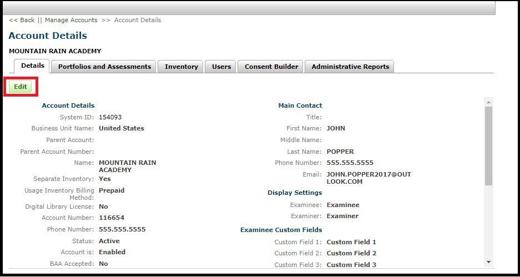Go back using the << Back link
Image resolution: width=520 pixels, height=277 pixels.
coord(22,20)
